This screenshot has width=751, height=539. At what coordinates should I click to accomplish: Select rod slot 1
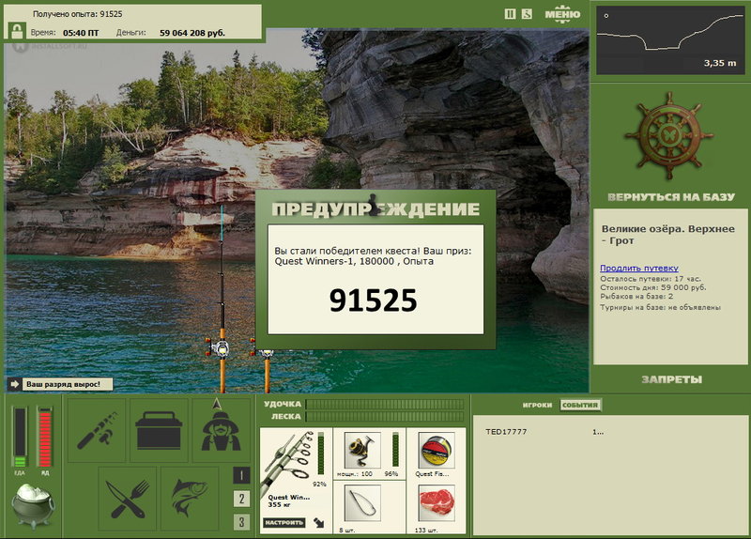[241, 475]
